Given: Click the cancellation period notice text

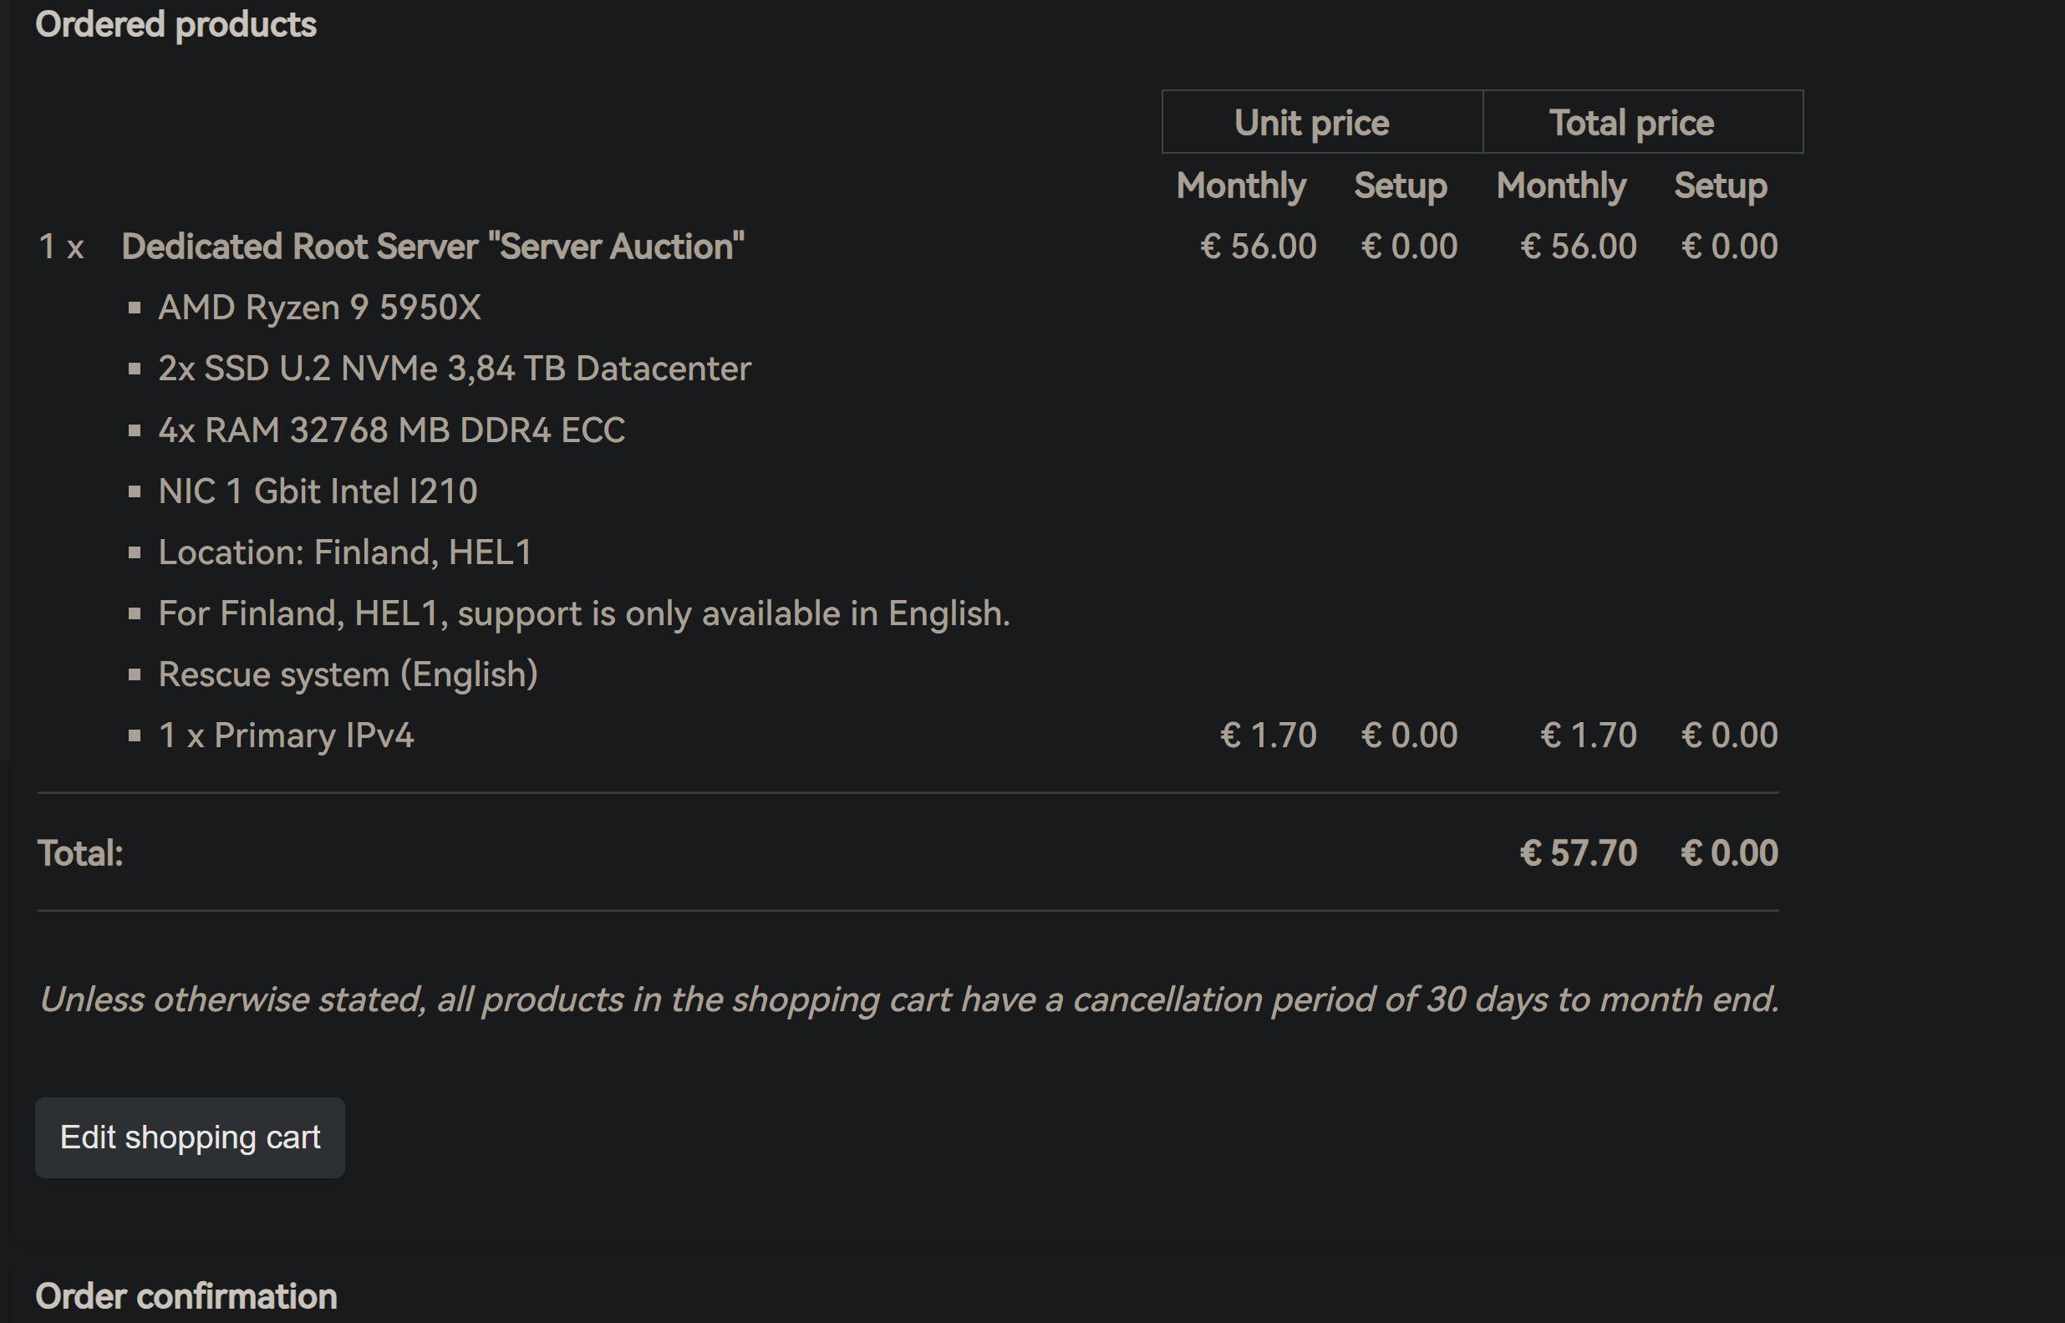Looking at the screenshot, I should coord(908,999).
